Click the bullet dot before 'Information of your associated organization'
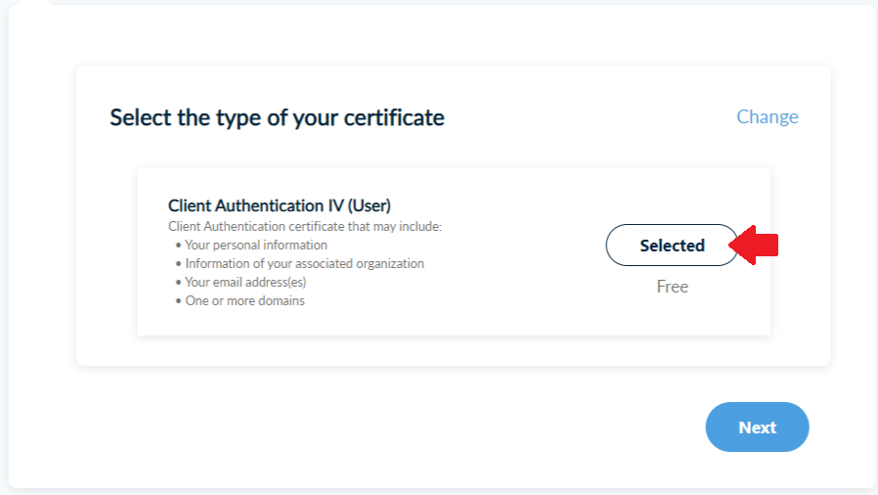The width and height of the screenshot is (878, 495). tap(178, 264)
